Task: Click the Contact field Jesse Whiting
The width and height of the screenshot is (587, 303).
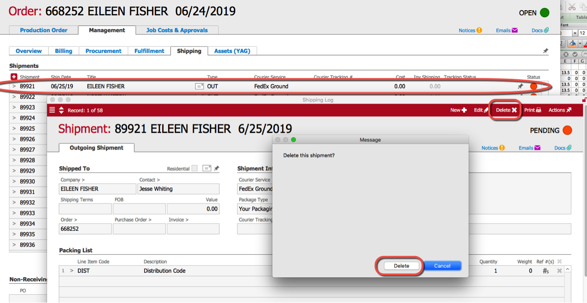Action: coord(179,189)
